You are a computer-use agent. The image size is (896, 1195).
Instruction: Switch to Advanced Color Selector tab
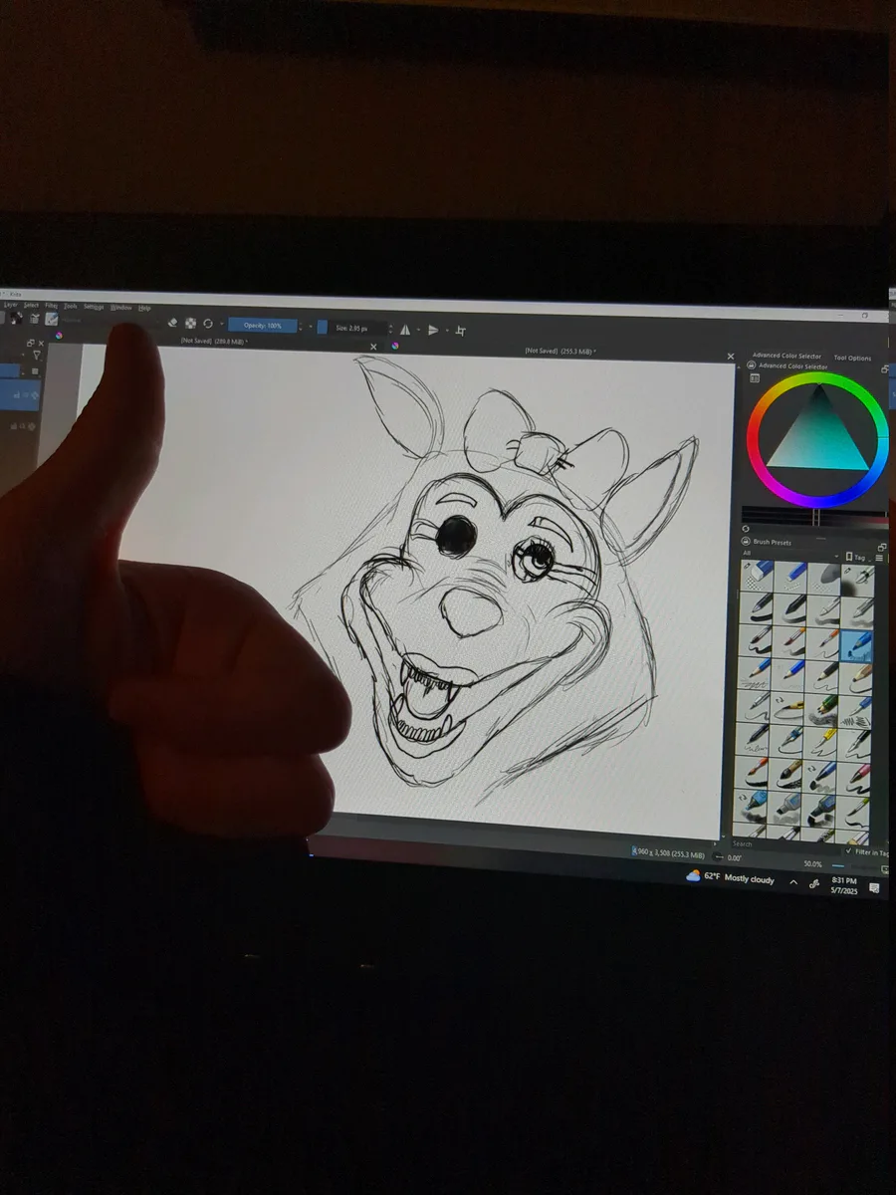pos(786,356)
